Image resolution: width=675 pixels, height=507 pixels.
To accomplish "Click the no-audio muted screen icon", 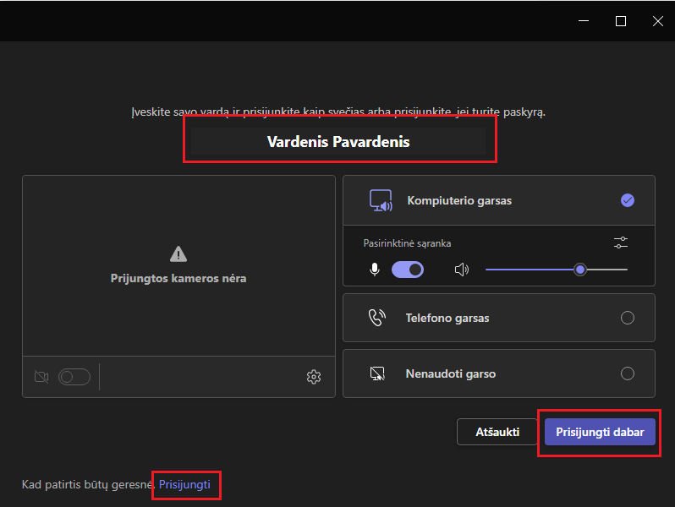I will pyautogui.click(x=377, y=373).
